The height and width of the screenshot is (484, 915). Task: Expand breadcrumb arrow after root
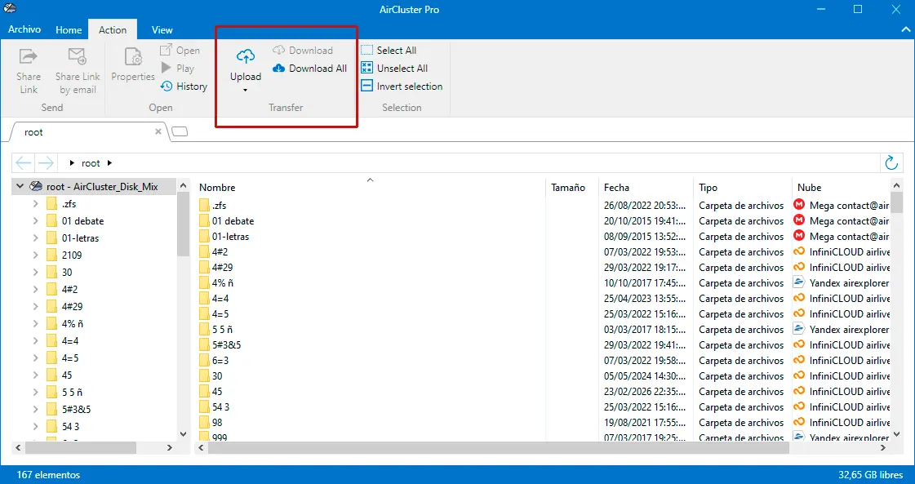(x=109, y=163)
